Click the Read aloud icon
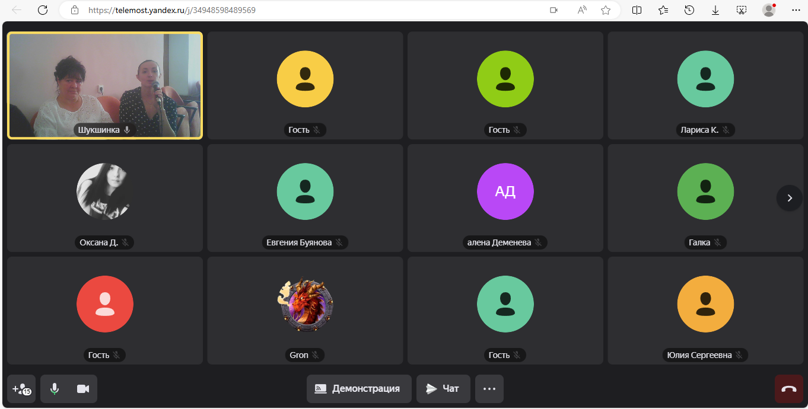Viewport: 808px width, 409px height. (x=582, y=10)
